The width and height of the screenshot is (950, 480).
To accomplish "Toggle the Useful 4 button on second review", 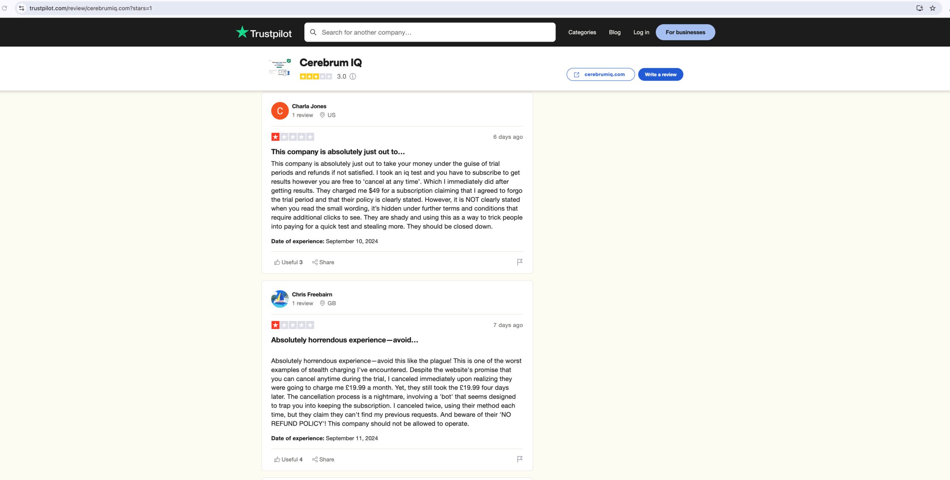I will 288,459.
